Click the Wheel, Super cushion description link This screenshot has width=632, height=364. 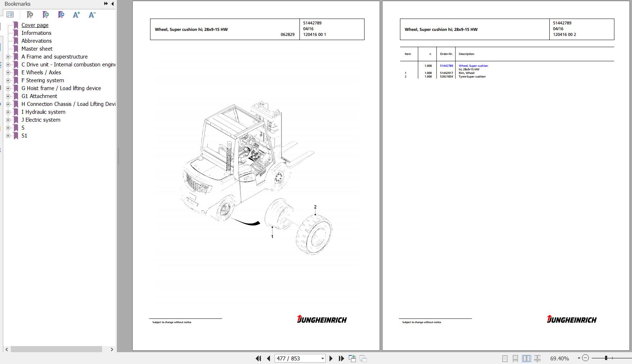[473, 66]
